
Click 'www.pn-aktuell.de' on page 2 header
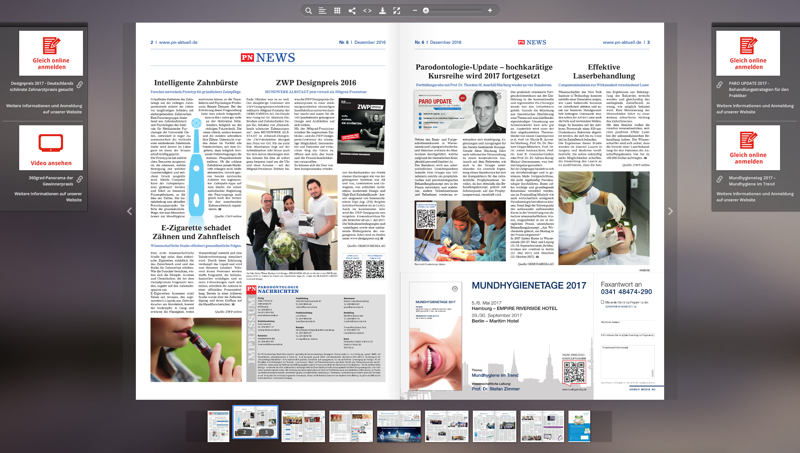(x=178, y=42)
